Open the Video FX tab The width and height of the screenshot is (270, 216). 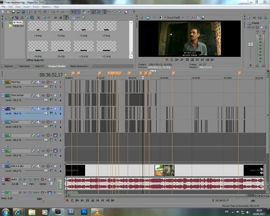click(x=39, y=66)
